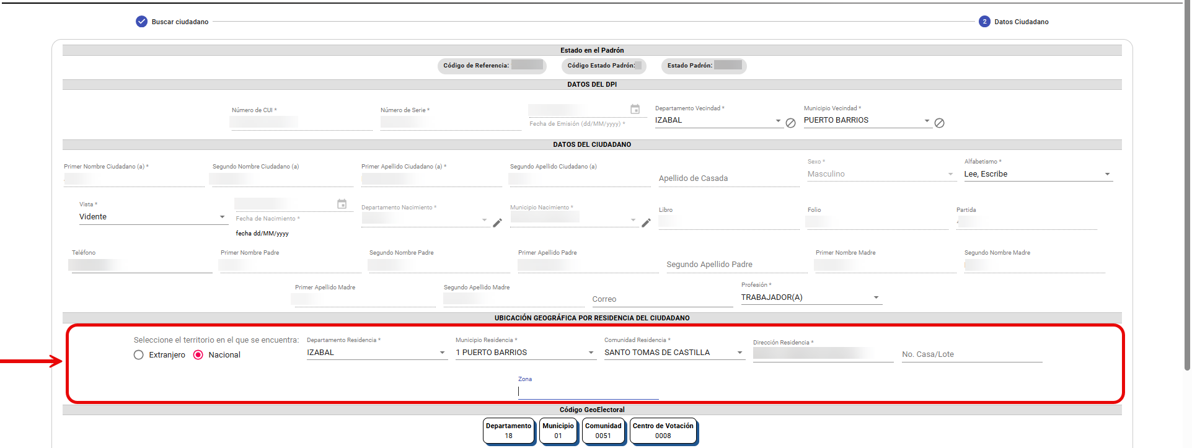Click the vertical page scrollbar
1192x448 pixels.
pos(1187,186)
